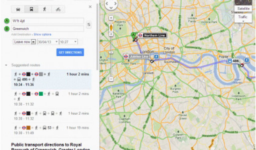
Task: Open the Show options link
Action: 42,34
